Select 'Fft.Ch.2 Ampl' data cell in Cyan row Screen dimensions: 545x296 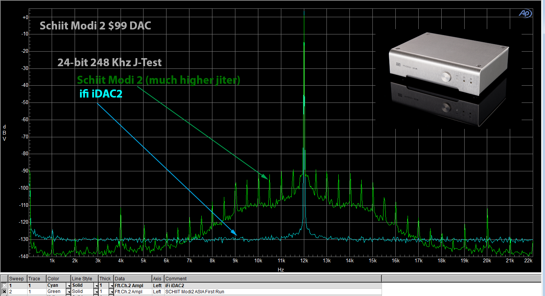[133, 285]
